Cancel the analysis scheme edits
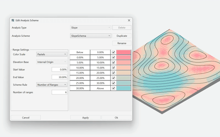The width and height of the screenshot is (220, 137). 26,118
